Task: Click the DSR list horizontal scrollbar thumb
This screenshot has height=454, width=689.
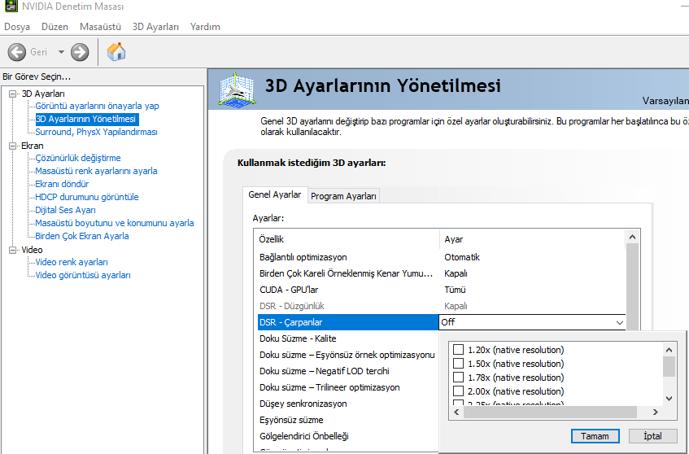Action: 550,413
